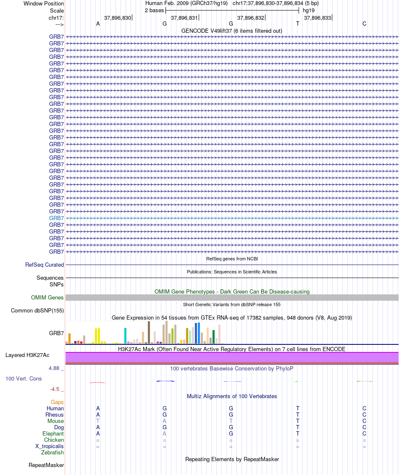Click base A in the top reference sequence row
The image size is (399, 475).
(98, 24)
